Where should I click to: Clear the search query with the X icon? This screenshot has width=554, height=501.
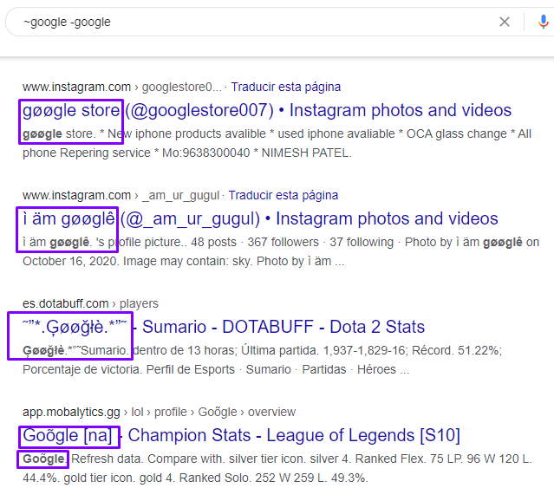click(x=505, y=22)
